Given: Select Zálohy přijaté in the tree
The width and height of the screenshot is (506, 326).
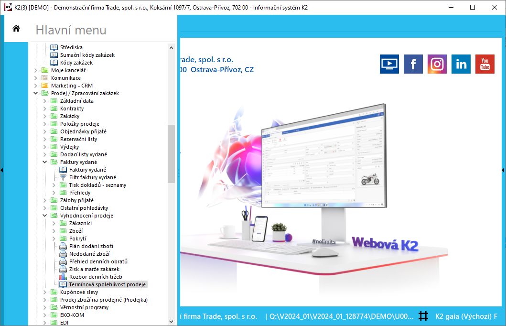Looking at the screenshot, I should coord(77,200).
